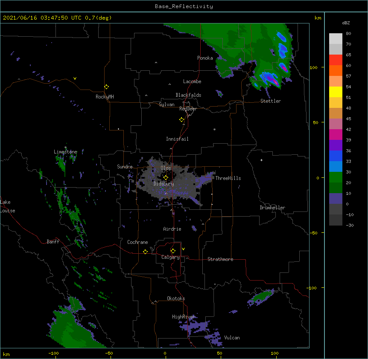Choose the orange 57-60 dBZ legend swatch
The width and height of the screenshot is (368, 359).
(x=336, y=70)
